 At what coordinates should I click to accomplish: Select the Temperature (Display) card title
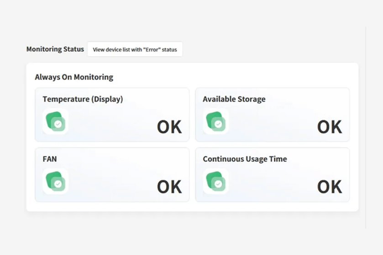pos(83,99)
